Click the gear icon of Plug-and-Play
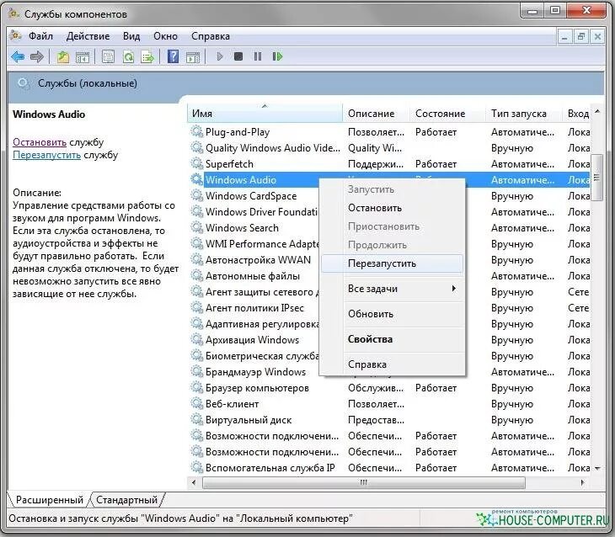Image resolution: width=615 pixels, height=537 pixels. (x=196, y=131)
